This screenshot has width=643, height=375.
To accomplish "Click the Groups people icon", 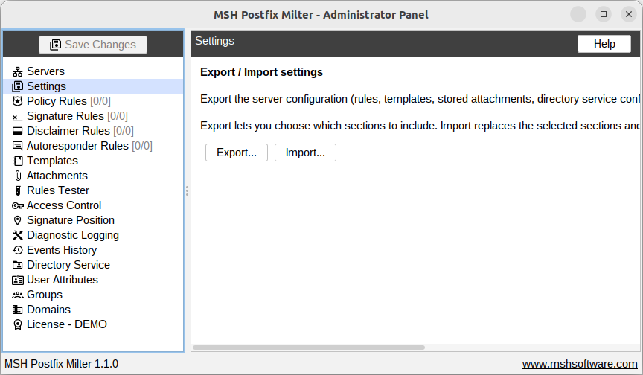I will [x=17, y=295].
